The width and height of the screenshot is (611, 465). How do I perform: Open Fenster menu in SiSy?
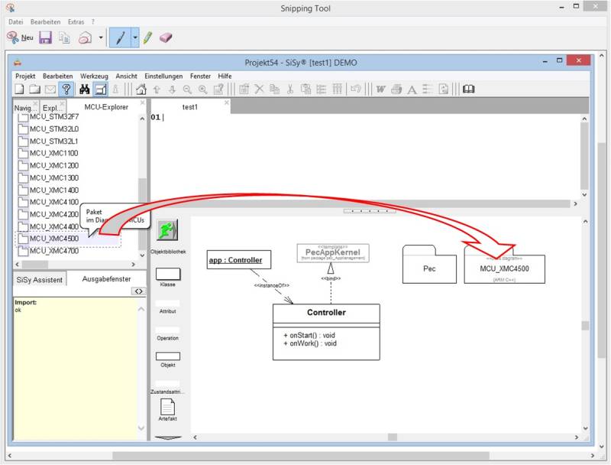click(200, 76)
